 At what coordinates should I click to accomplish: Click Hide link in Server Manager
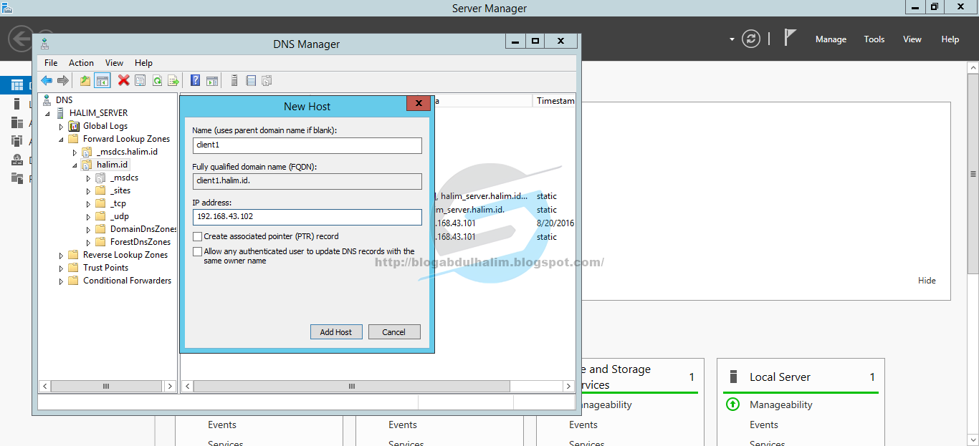[x=927, y=281]
